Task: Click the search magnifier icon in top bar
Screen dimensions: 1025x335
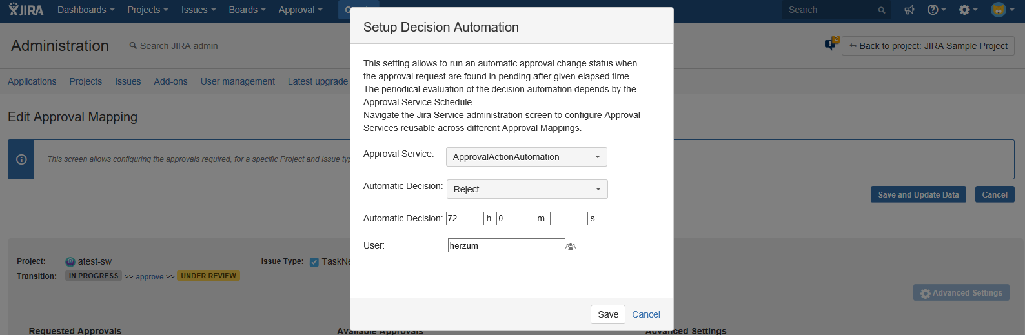Action: [x=882, y=10]
